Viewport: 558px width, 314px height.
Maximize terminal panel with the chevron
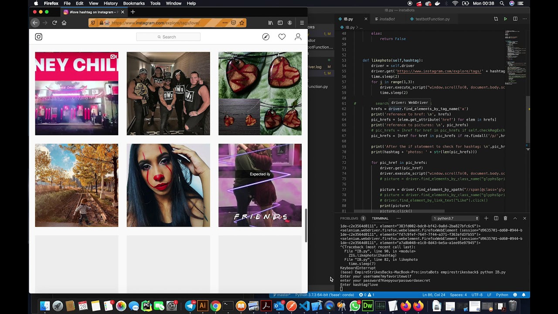pyautogui.click(x=515, y=218)
